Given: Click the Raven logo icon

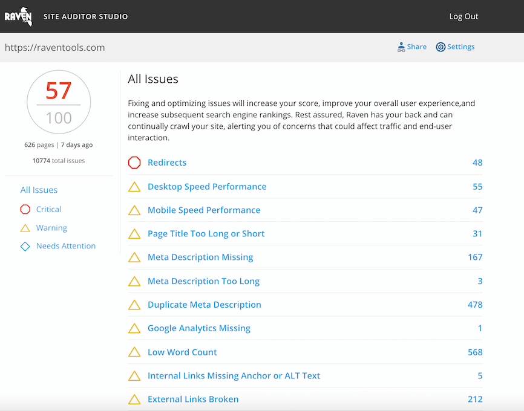Looking at the screenshot, I should pyautogui.click(x=19, y=16).
